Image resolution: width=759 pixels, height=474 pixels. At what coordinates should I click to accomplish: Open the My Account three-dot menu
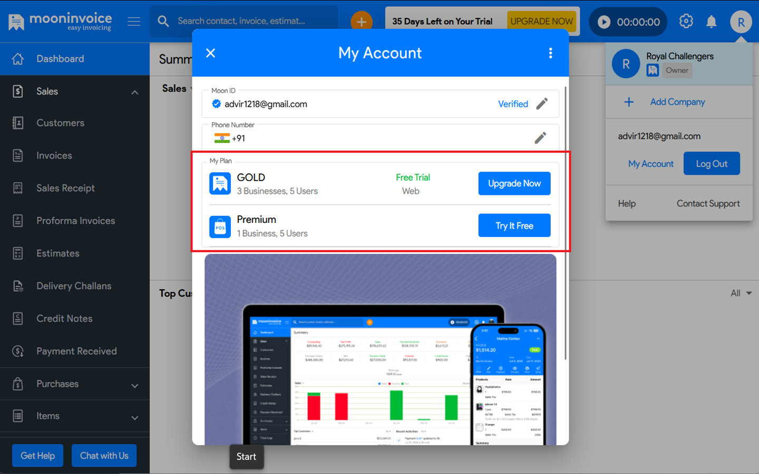click(x=550, y=53)
